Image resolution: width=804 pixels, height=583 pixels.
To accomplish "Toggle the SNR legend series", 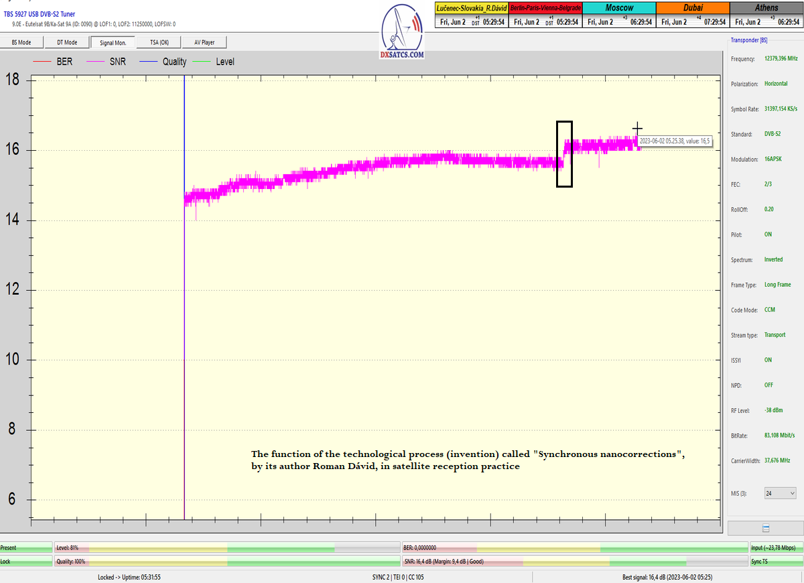I will [x=107, y=62].
